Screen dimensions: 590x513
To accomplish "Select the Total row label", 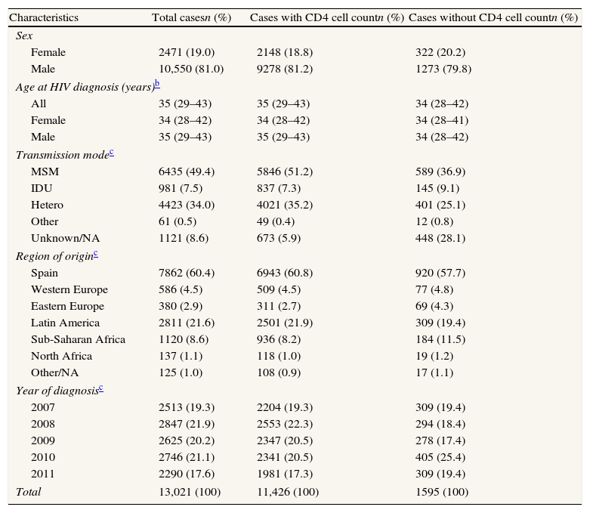I will 29,492.
